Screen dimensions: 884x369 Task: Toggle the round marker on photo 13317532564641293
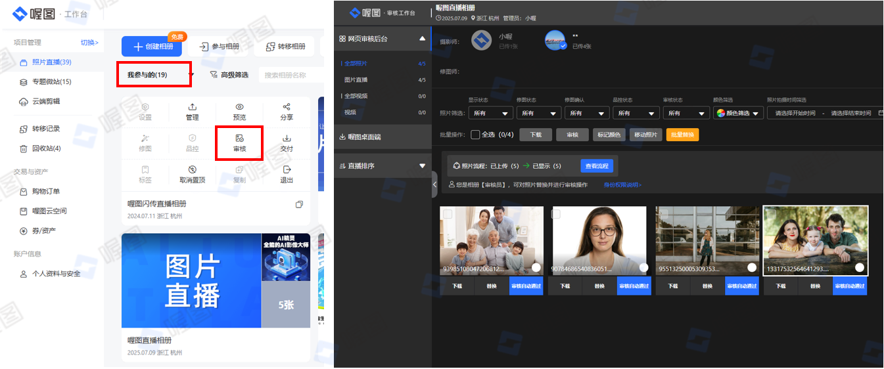pyautogui.click(x=860, y=268)
